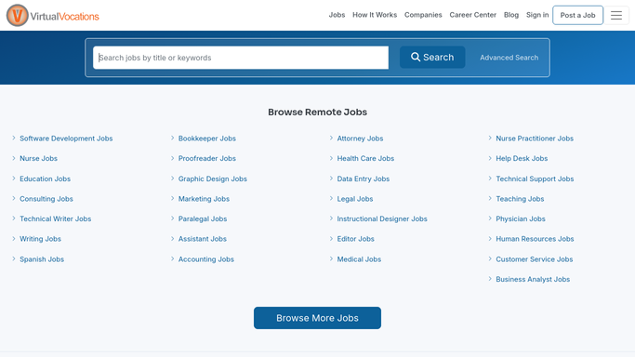The height and width of the screenshot is (357, 635).
Task: View Business Analyst Jobs
Action: pos(533,279)
